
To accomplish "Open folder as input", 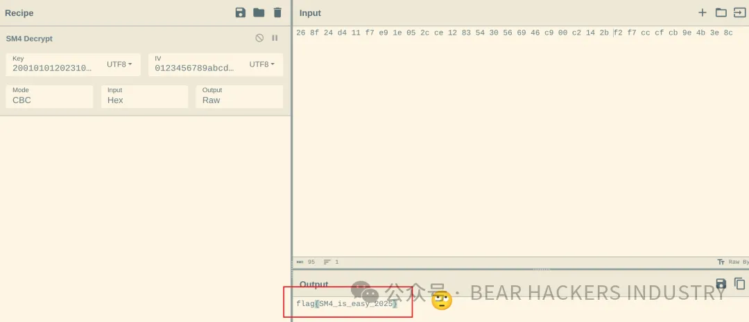I will [x=721, y=12].
